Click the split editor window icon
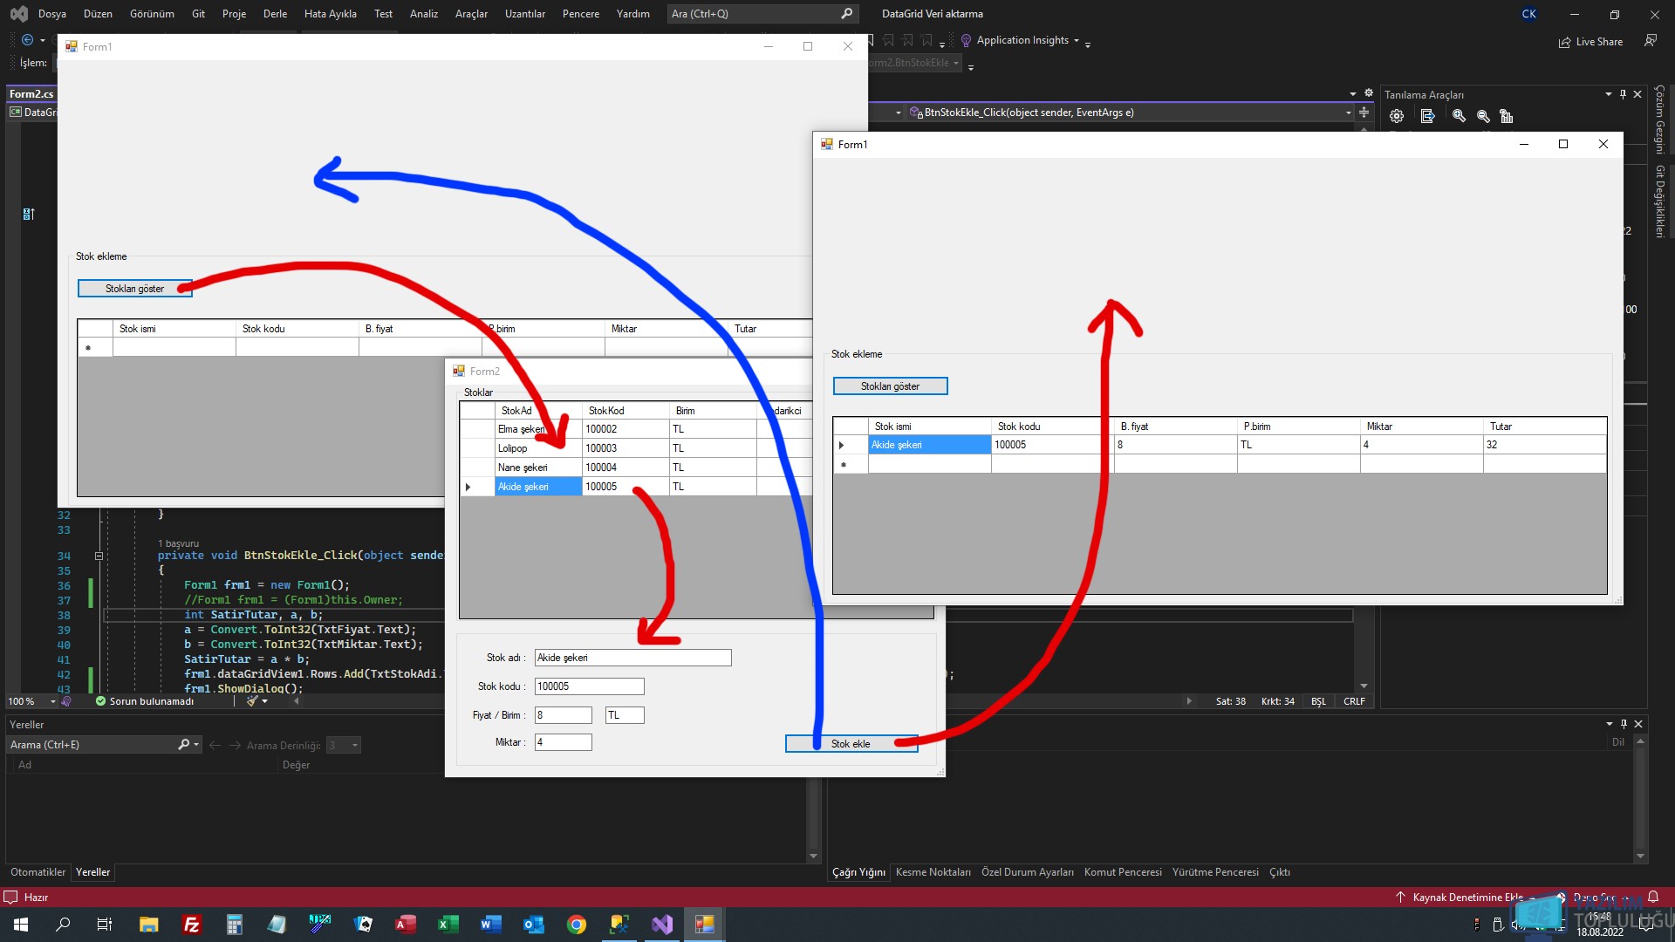The width and height of the screenshot is (1675, 942). tap(1364, 113)
